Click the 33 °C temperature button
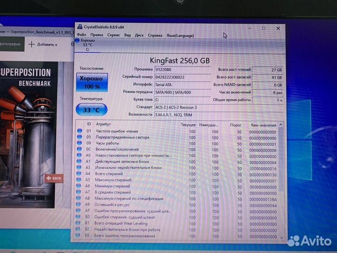The image size is (337, 253). 92,110
